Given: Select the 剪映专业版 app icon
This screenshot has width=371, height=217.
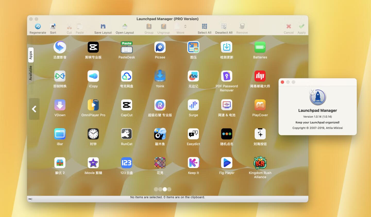Looking at the screenshot, I should tap(93, 47).
